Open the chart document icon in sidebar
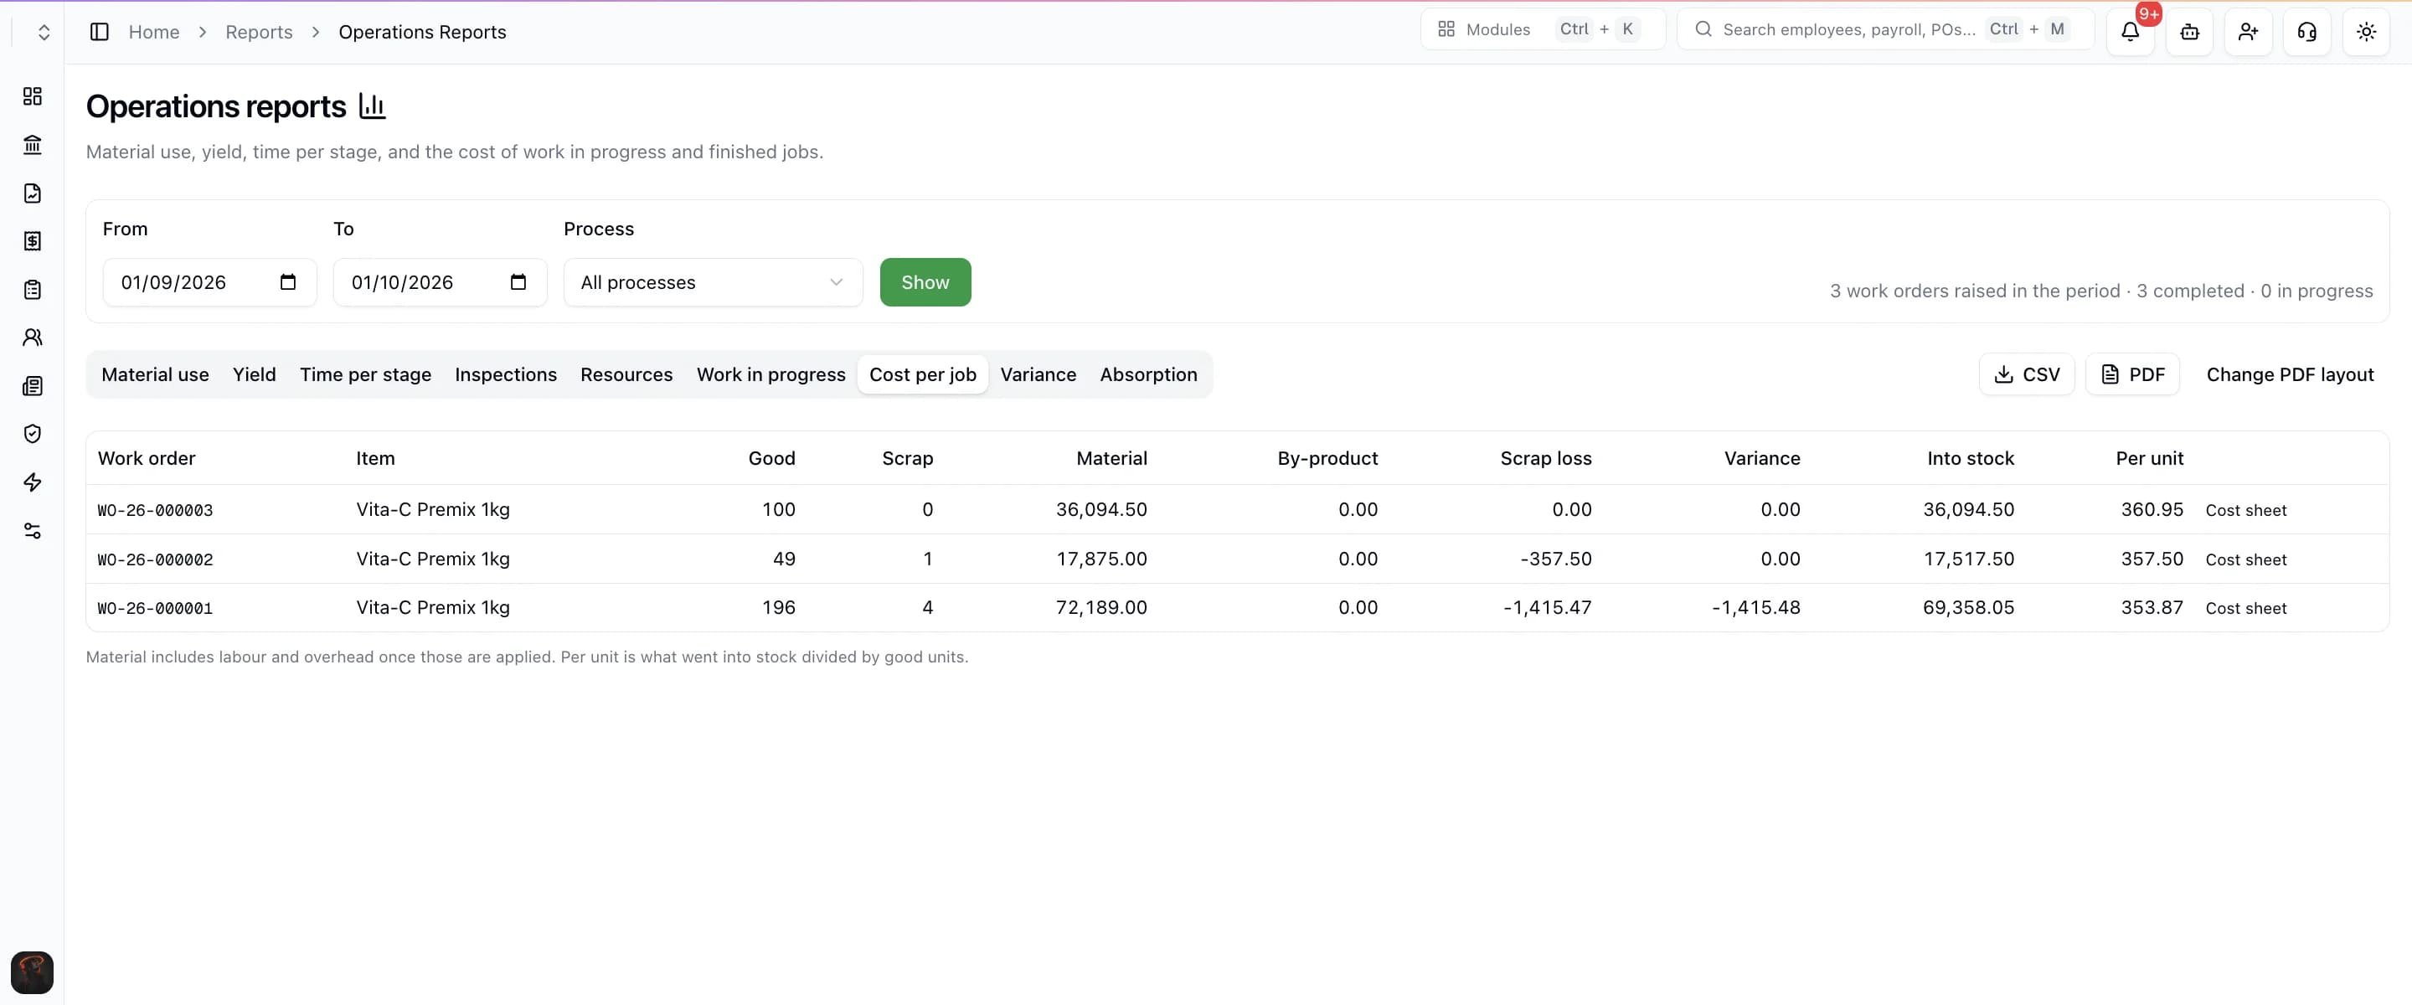2412x1005 pixels. click(x=32, y=193)
